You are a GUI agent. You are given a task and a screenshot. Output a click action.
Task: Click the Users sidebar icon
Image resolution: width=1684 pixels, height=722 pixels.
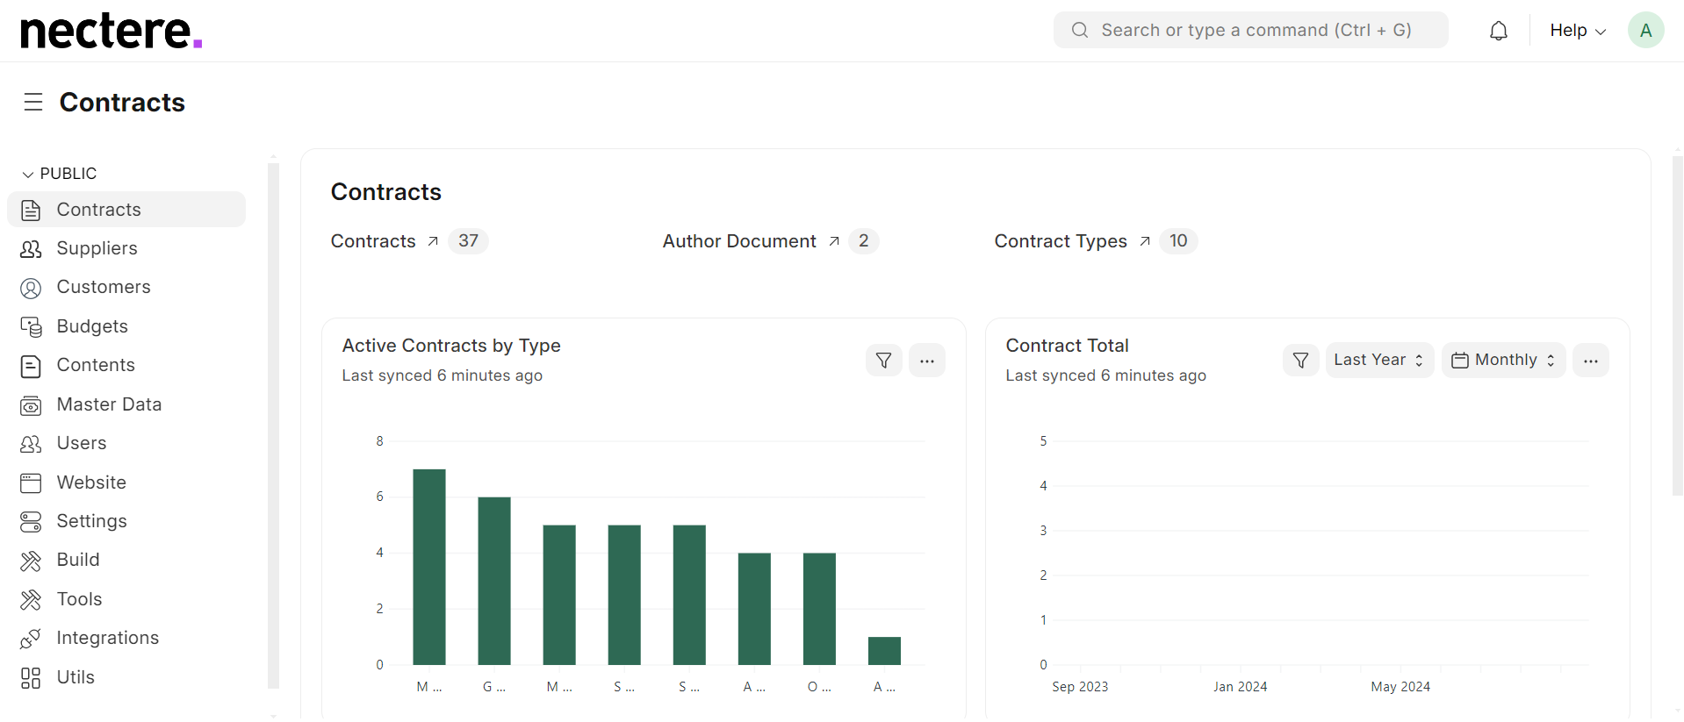tap(31, 444)
